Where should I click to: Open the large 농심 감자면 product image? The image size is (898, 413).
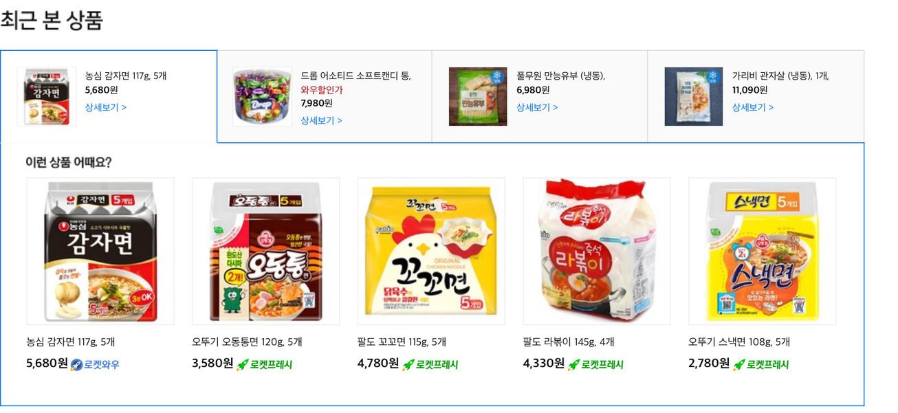point(100,252)
